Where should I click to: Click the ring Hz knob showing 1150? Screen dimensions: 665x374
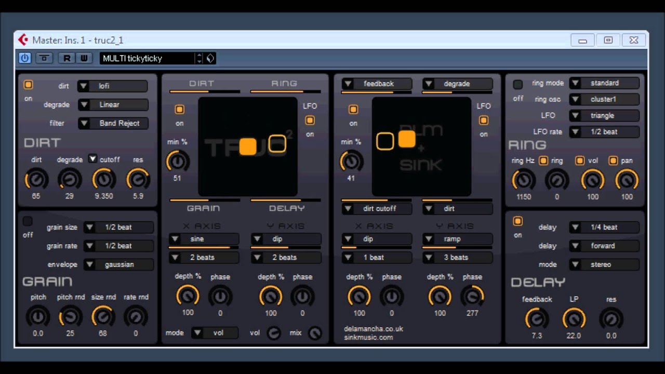coord(523,180)
